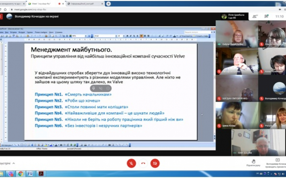Select the Arrow drawing tool
This screenshot has height=178, width=286.
point(19,145)
